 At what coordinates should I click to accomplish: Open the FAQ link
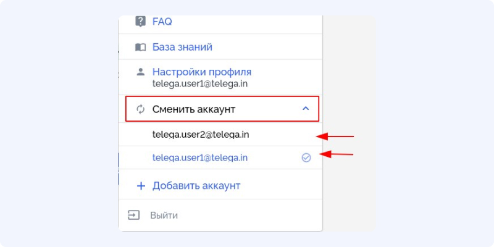point(162,22)
